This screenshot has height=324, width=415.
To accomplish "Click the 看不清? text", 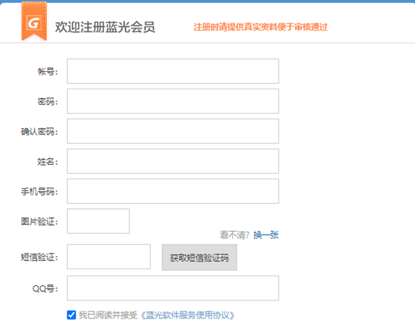I will [234, 235].
